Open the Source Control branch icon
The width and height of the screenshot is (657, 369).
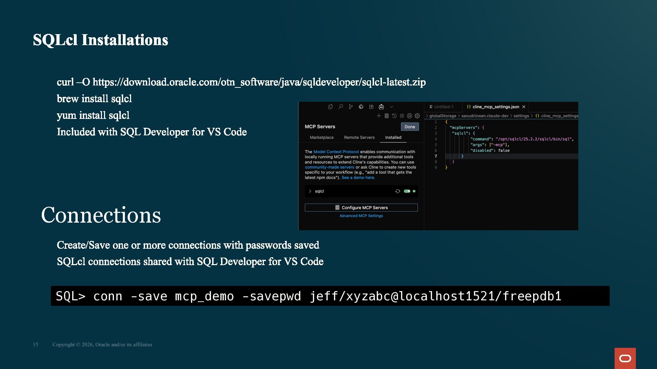(351, 107)
